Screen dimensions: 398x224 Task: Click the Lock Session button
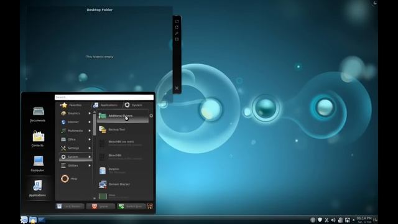point(70,206)
